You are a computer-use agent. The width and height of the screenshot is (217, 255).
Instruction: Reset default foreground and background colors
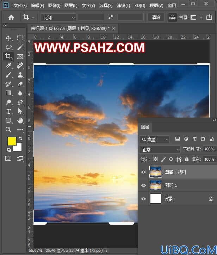click(9, 150)
